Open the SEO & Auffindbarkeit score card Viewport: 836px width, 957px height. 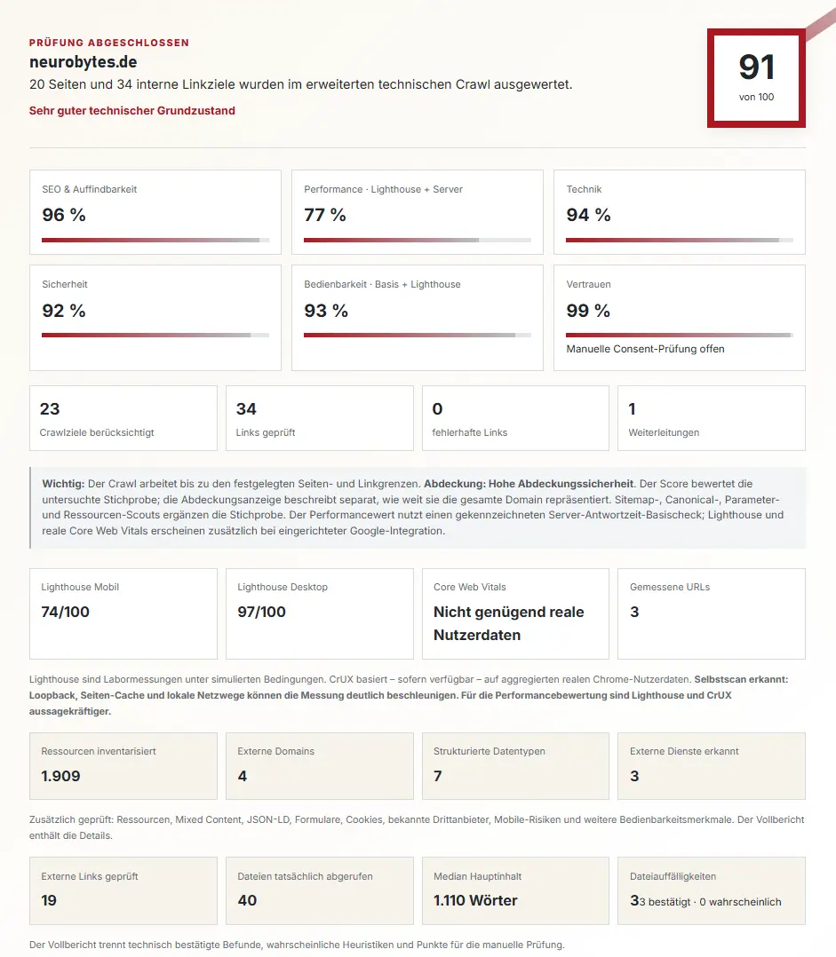155,212
